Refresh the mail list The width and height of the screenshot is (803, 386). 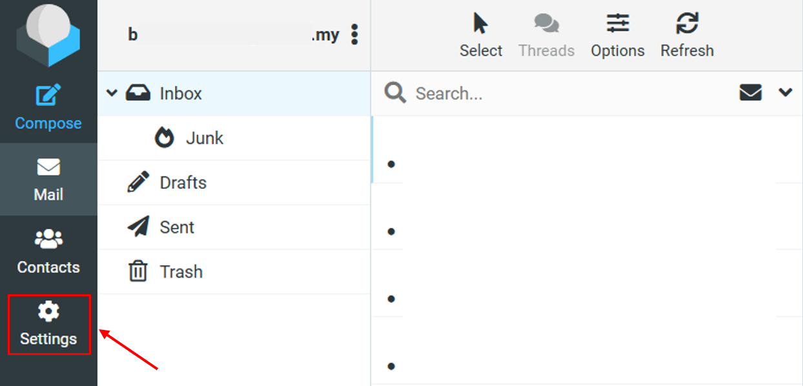tap(687, 36)
